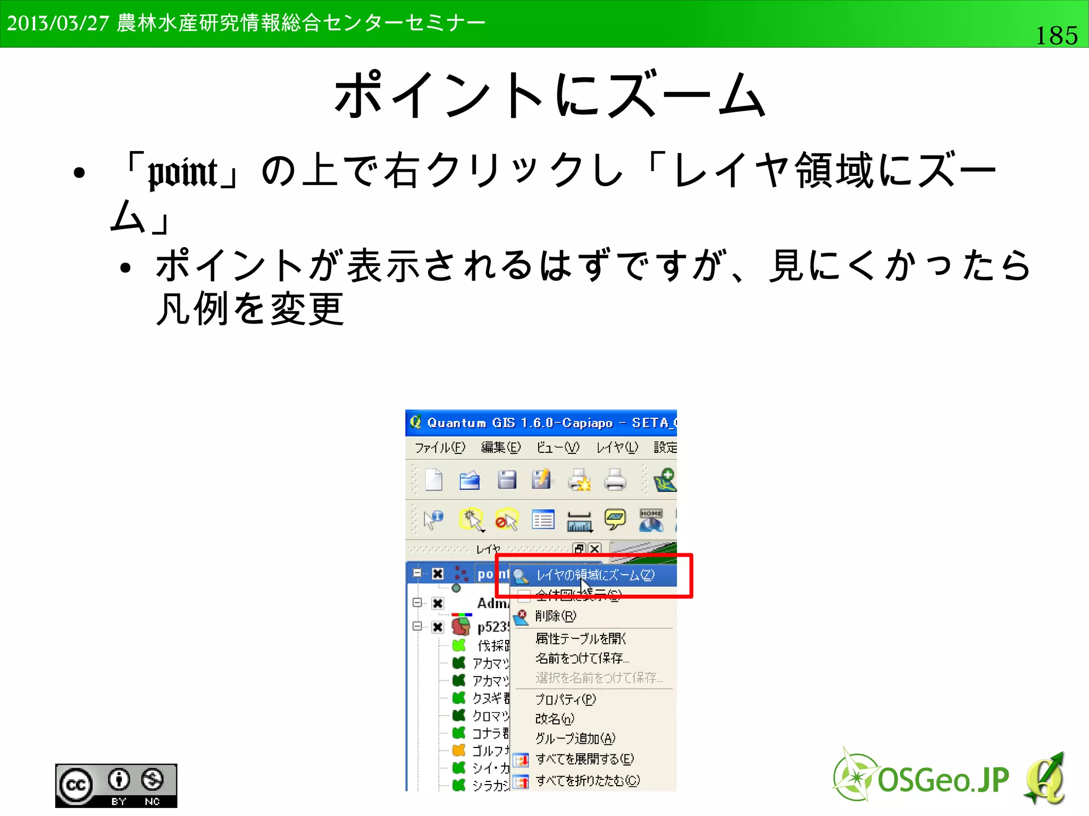The height and width of the screenshot is (816, 1089).
Task: Click the p523 polygon layer icon
Action: coord(461,626)
